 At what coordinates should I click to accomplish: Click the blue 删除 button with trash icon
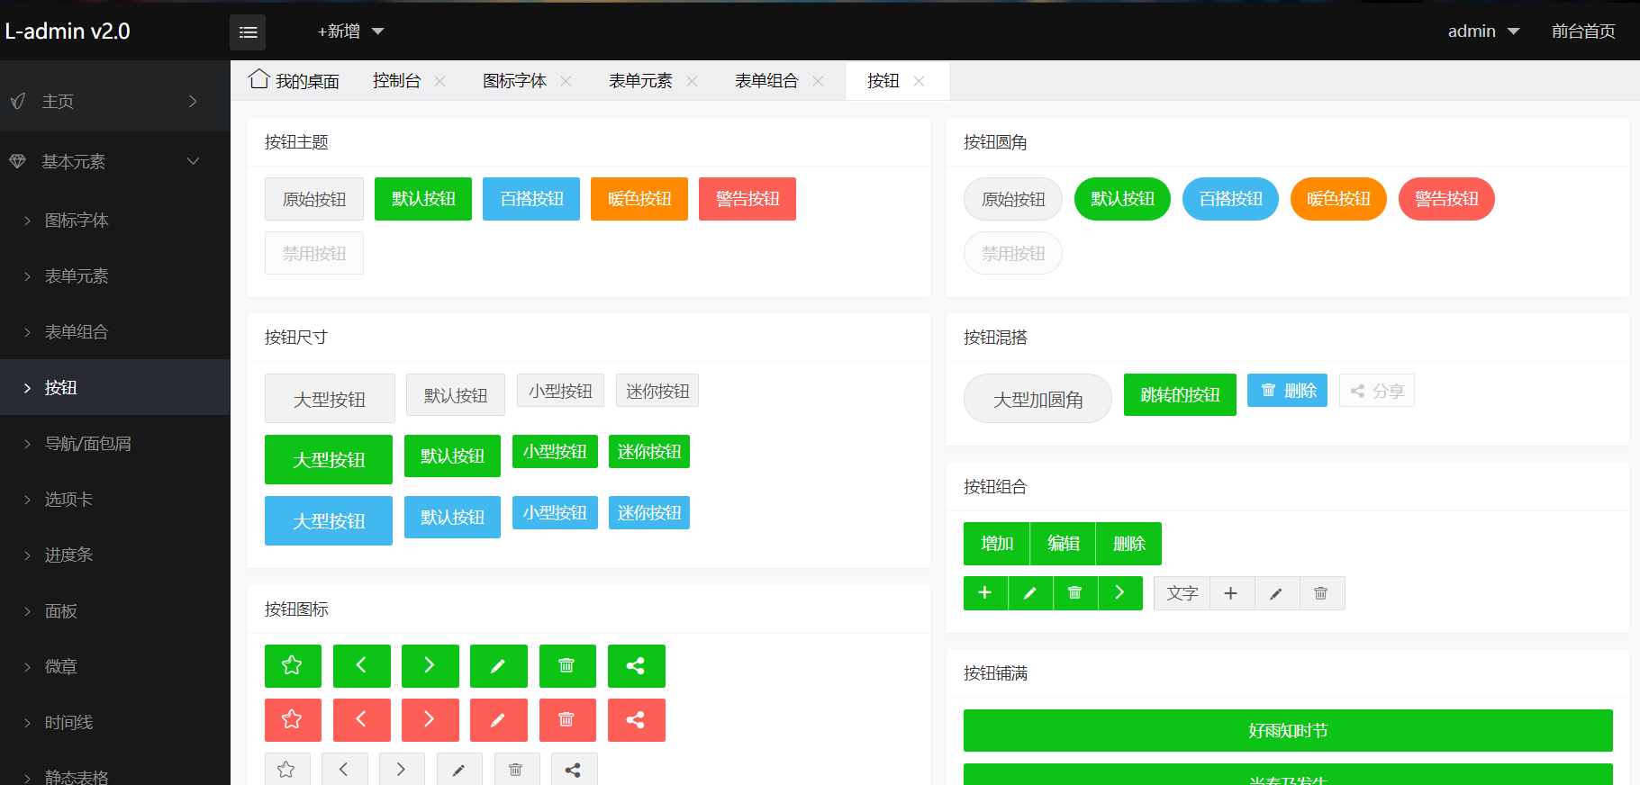click(1287, 391)
